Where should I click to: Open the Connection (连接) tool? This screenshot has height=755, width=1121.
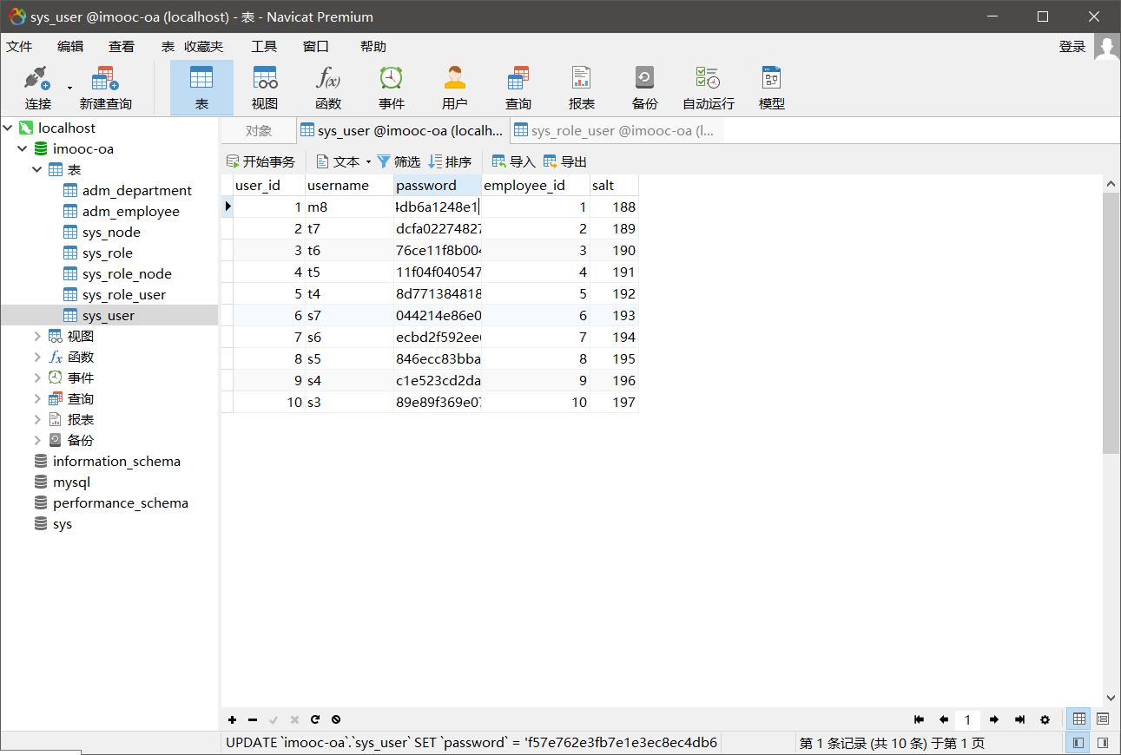[37, 89]
